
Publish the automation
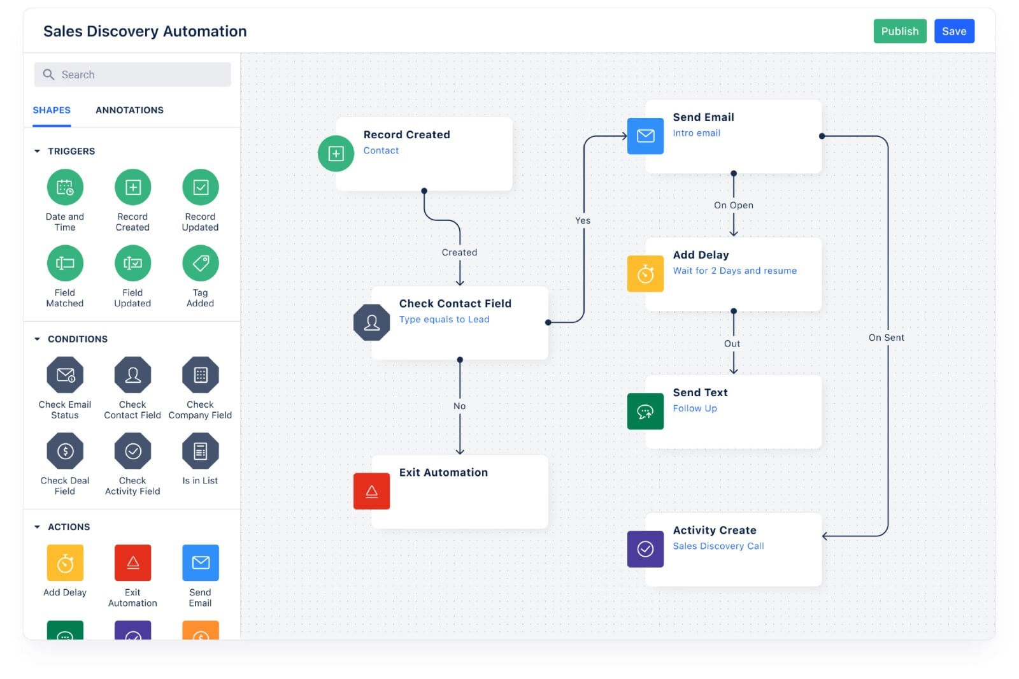tap(900, 31)
